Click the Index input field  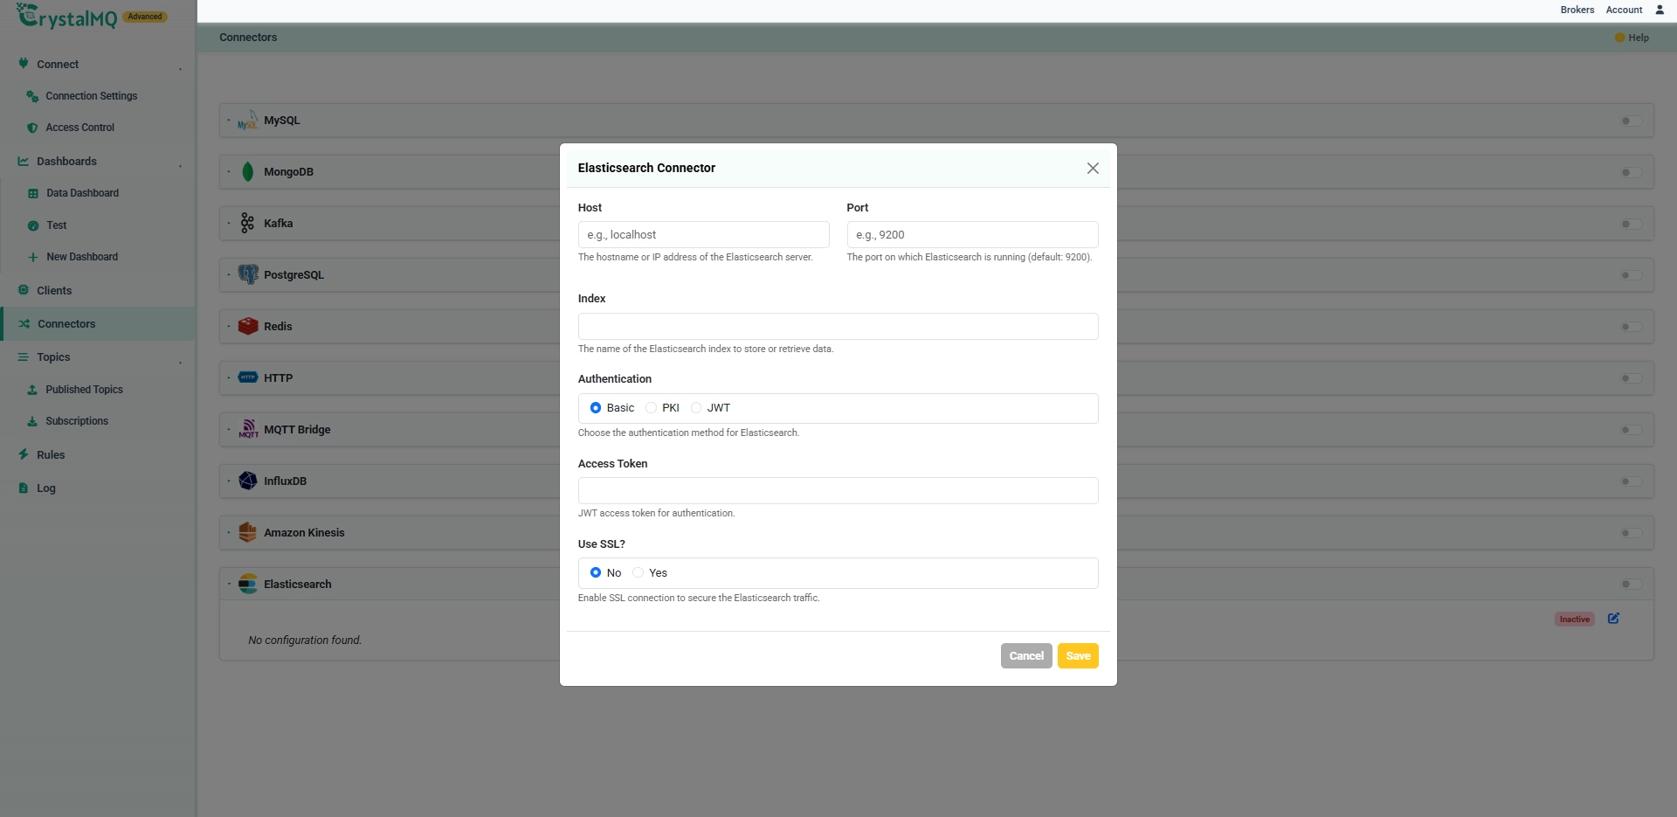point(838,326)
